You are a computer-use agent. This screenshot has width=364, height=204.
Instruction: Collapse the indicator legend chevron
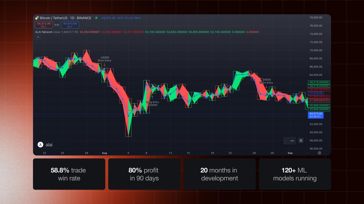[38, 37]
